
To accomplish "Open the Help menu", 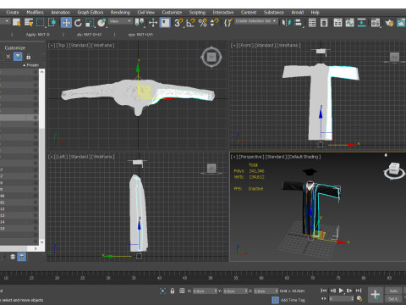I will point(315,13).
